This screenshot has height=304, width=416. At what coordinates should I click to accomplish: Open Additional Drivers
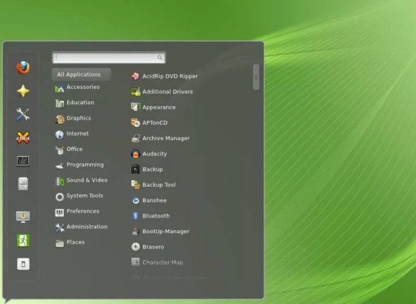point(162,91)
